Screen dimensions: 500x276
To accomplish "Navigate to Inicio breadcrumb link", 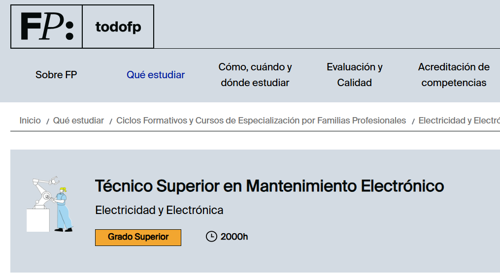I will [30, 121].
